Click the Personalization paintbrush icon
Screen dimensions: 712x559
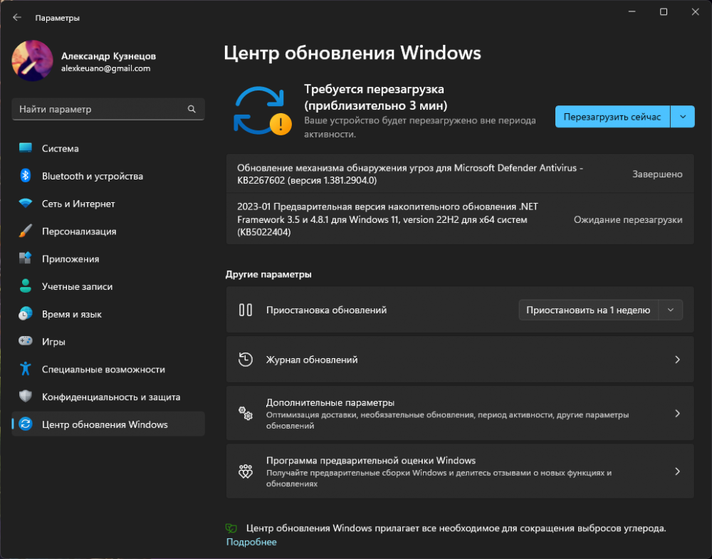pos(26,231)
